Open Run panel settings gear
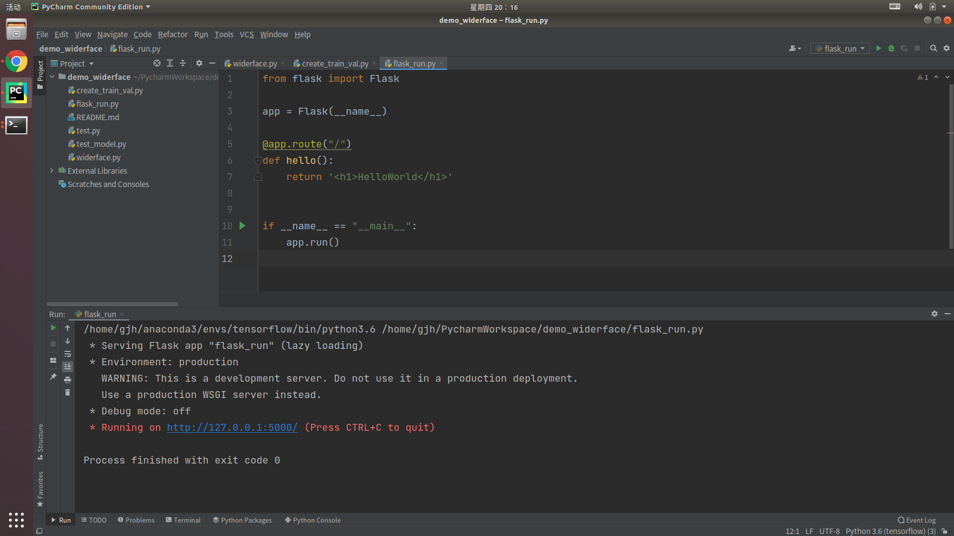 tap(935, 314)
